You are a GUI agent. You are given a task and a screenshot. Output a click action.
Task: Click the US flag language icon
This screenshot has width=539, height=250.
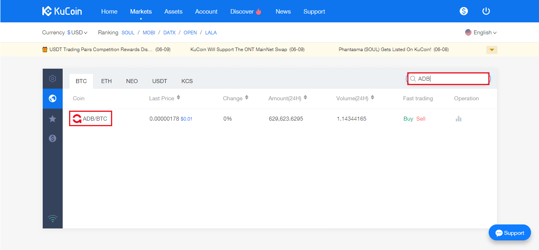[x=468, y=32]
